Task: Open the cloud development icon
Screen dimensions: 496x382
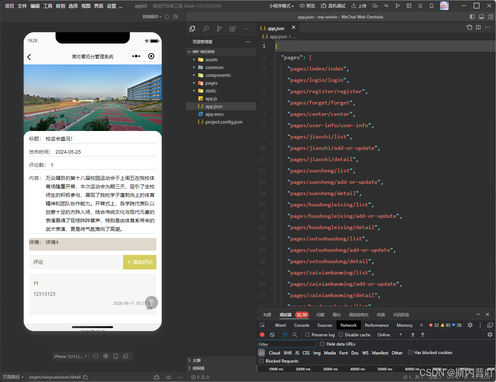Action: [x=375, y=6]
